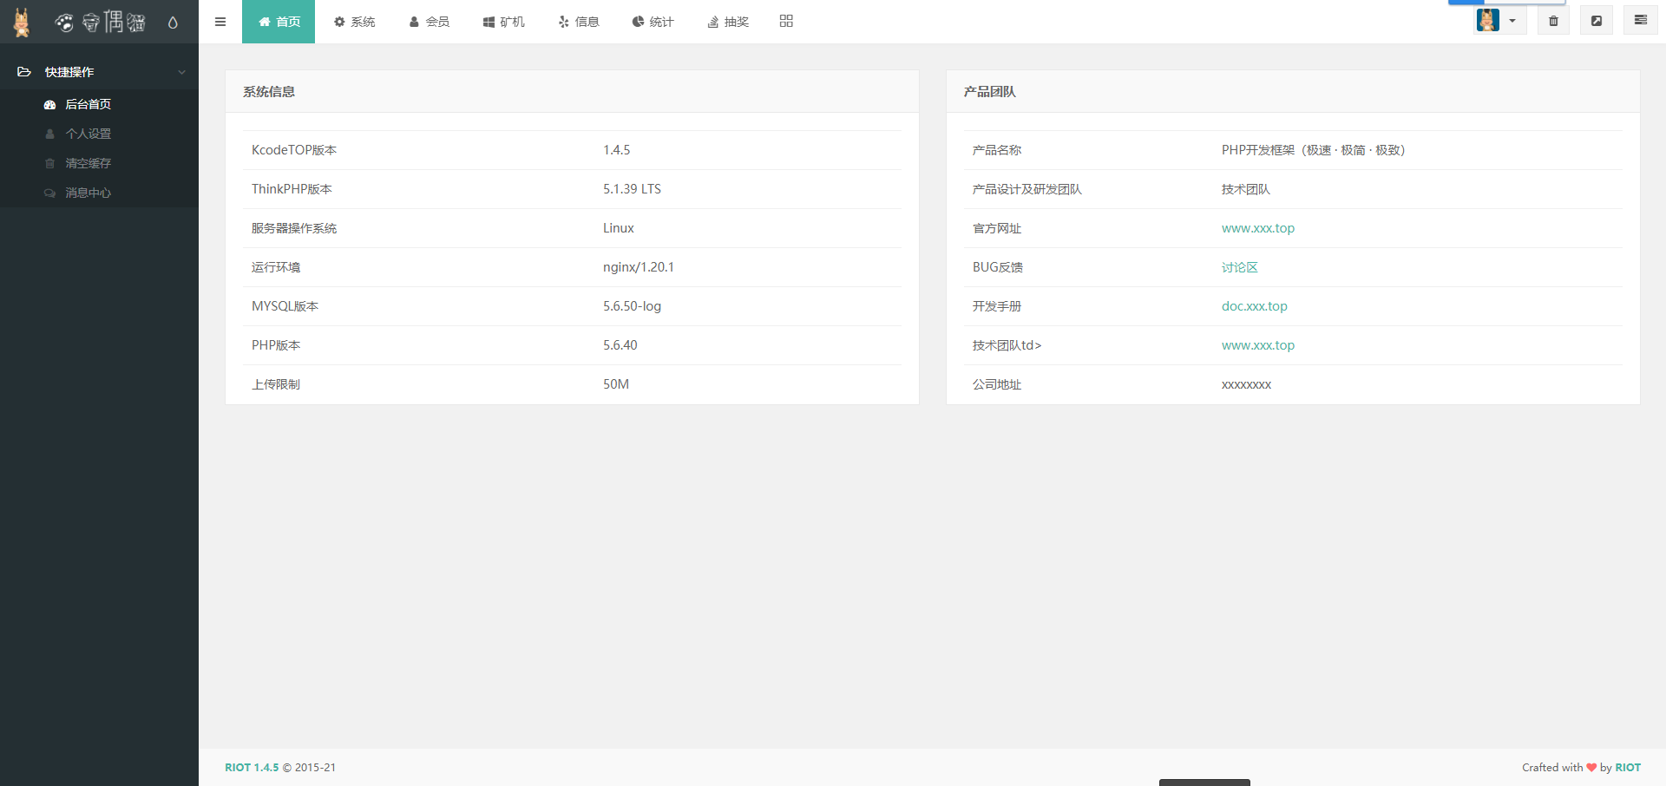Open the 会员 members menu

point(429,22)
